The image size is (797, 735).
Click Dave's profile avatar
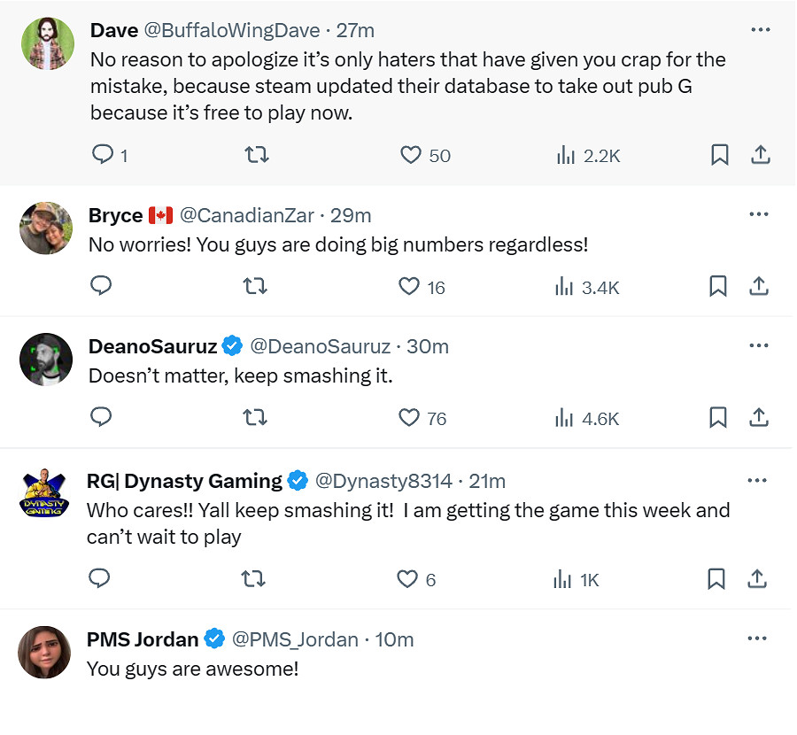pyautogui.click(x=48, y=43)
